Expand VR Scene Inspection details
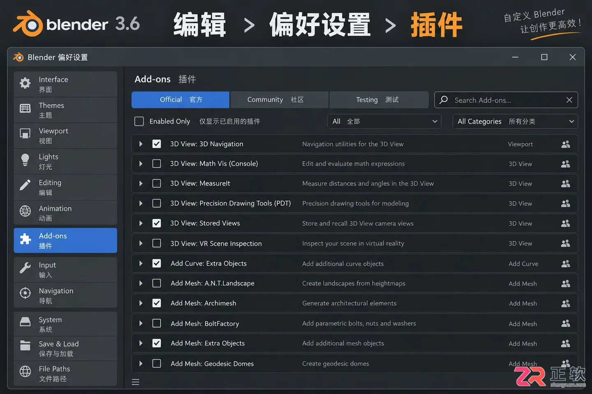This screenshot has width=592, height=394. (141, 243)
